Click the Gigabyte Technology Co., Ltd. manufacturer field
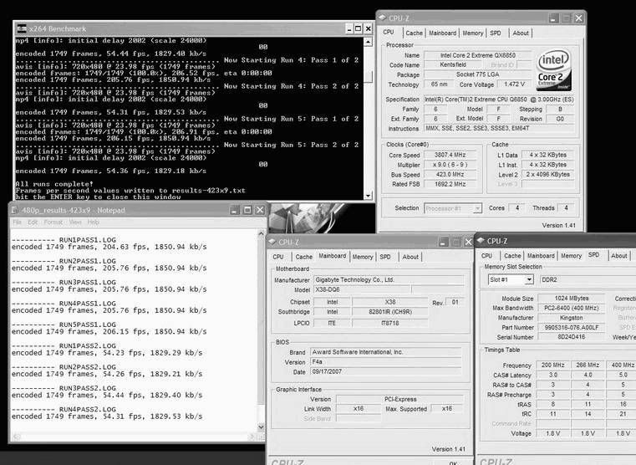Viewport: 636px width, 465px height. (x=389, y=279)
